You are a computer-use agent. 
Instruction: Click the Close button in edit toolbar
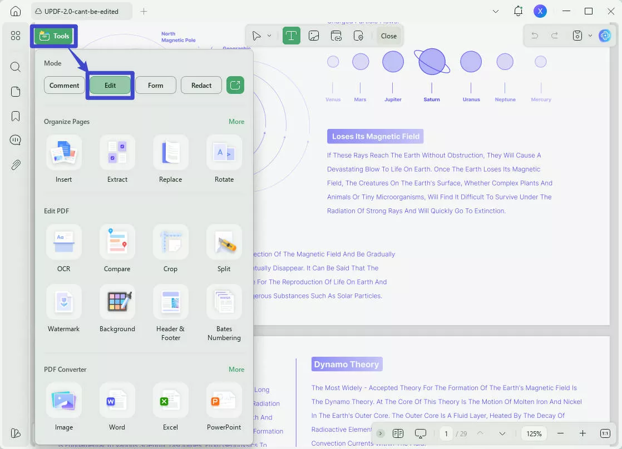click(x=389, y=36)
